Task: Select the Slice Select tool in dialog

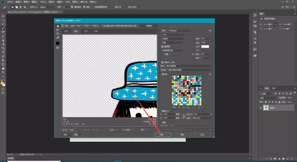Action: pyautogui.click(x=58, y=30)
